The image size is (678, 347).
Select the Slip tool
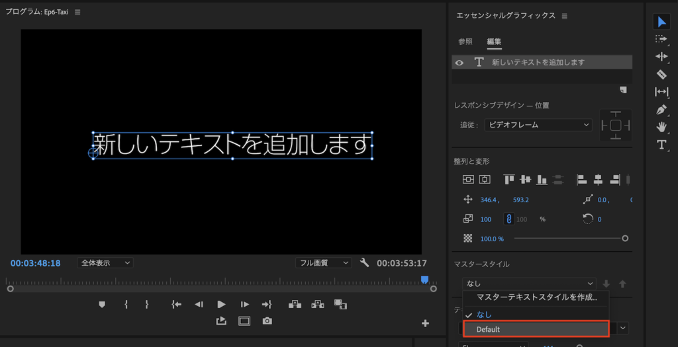point(661,91)
